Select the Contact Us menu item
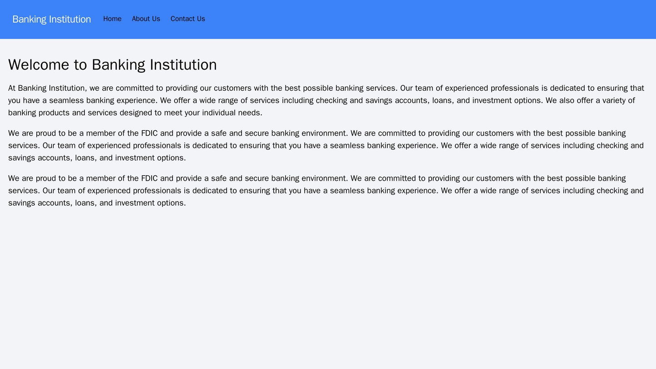Viewport: 656px width, 369px height. coord(187,19)
